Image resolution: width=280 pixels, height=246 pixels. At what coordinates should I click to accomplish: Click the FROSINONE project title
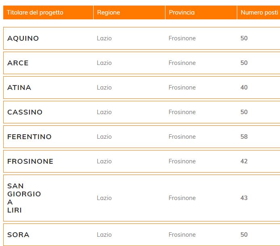point(30,161)
